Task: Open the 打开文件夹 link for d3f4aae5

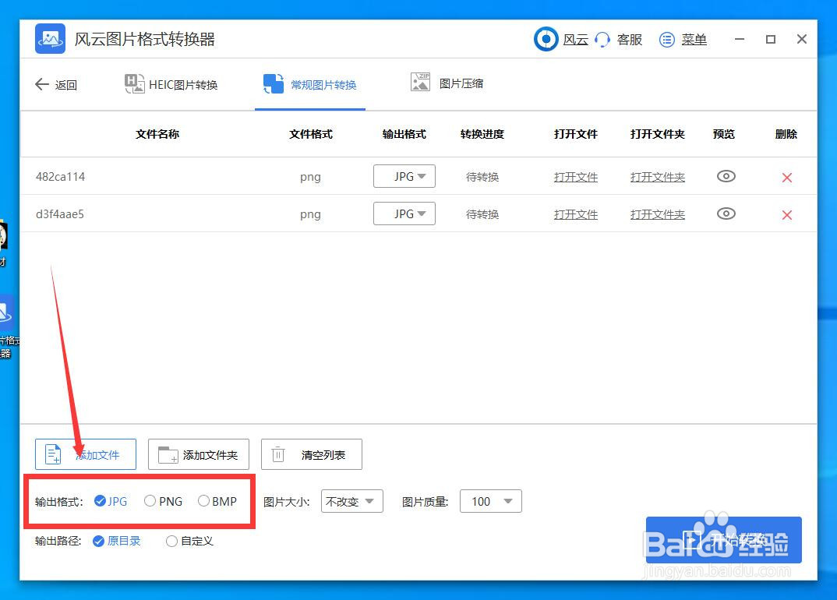Action: [657, 214]
